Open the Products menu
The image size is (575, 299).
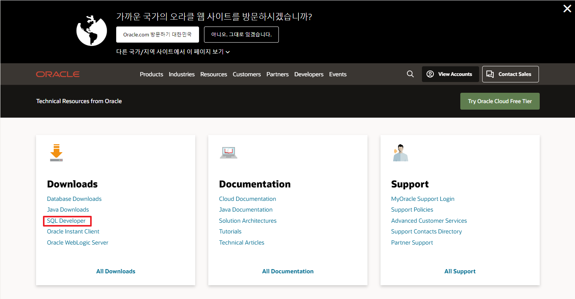pyautogui.click(x=152, y=74)
